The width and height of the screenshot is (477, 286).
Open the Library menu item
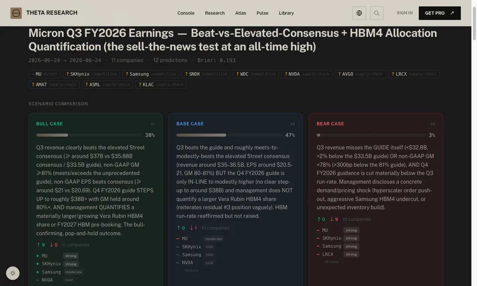click(286, 13)
